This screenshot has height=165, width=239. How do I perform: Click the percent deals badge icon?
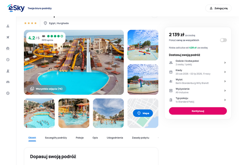(8, 93)
